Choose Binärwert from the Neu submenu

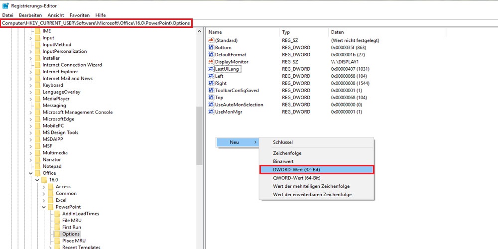[317, 161]
